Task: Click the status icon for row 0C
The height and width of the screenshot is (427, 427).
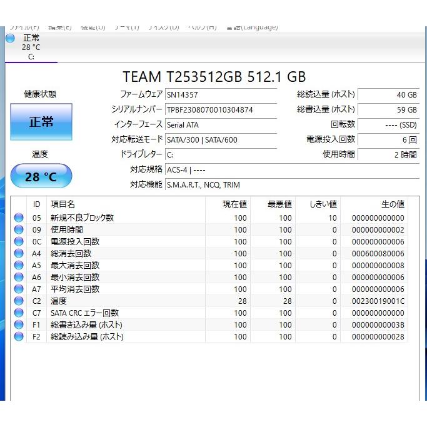Action: click(19, 241)
